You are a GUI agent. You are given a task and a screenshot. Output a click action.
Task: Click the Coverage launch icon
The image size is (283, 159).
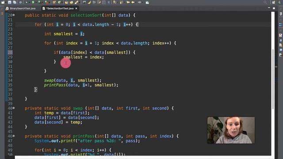(39, 2)
